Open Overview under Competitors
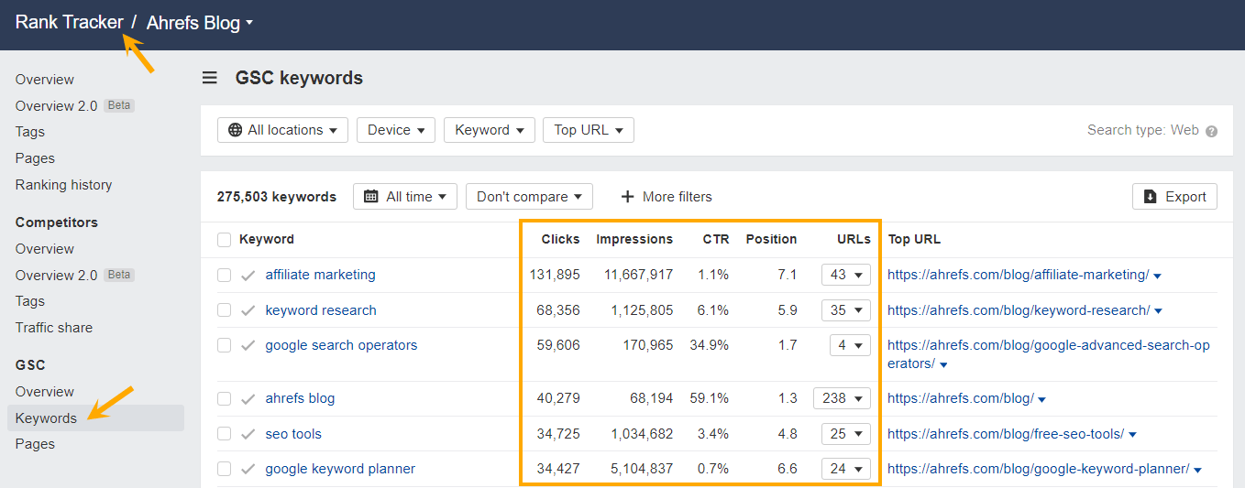Screen dimensions: 1245x488 tap(45, 249)
